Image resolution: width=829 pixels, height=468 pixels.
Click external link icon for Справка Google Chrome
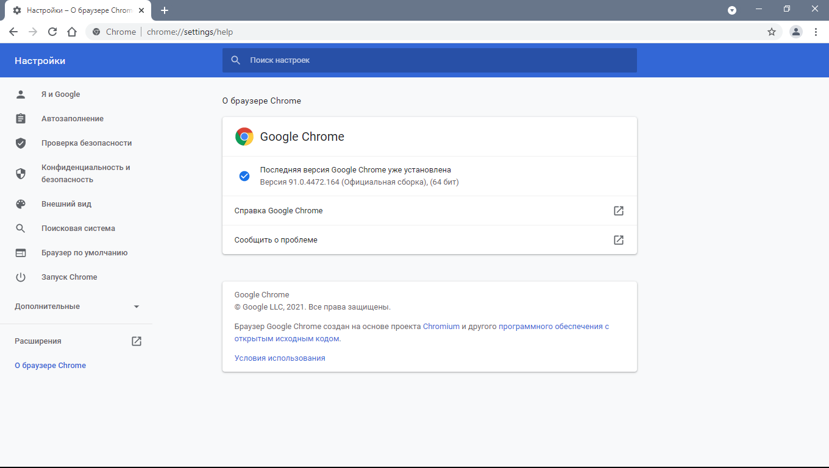[x=619, y=211]
